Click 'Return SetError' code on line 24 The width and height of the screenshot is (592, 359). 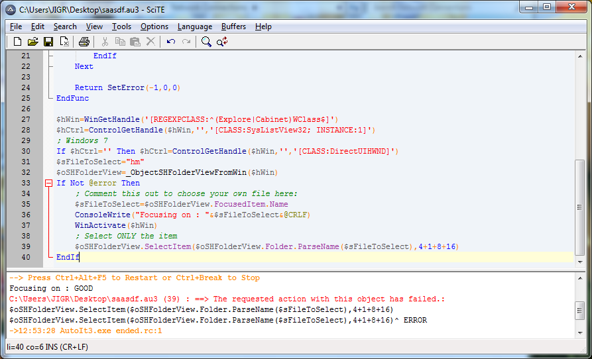pos(109,87)
